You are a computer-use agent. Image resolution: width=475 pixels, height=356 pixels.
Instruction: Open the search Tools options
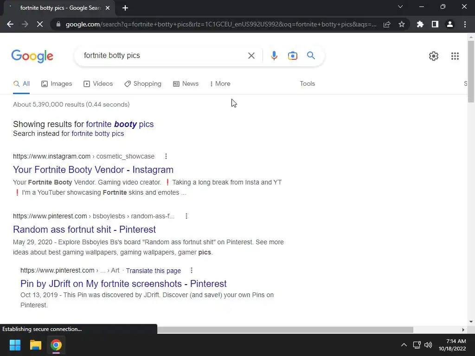pyautogui.click(x=307, y=84)
